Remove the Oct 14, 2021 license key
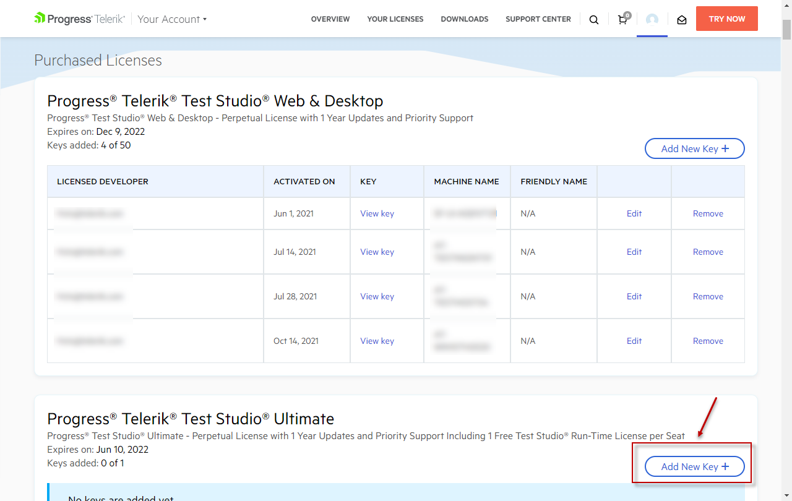Screen dimensions: 792x501 click(708, 341)
